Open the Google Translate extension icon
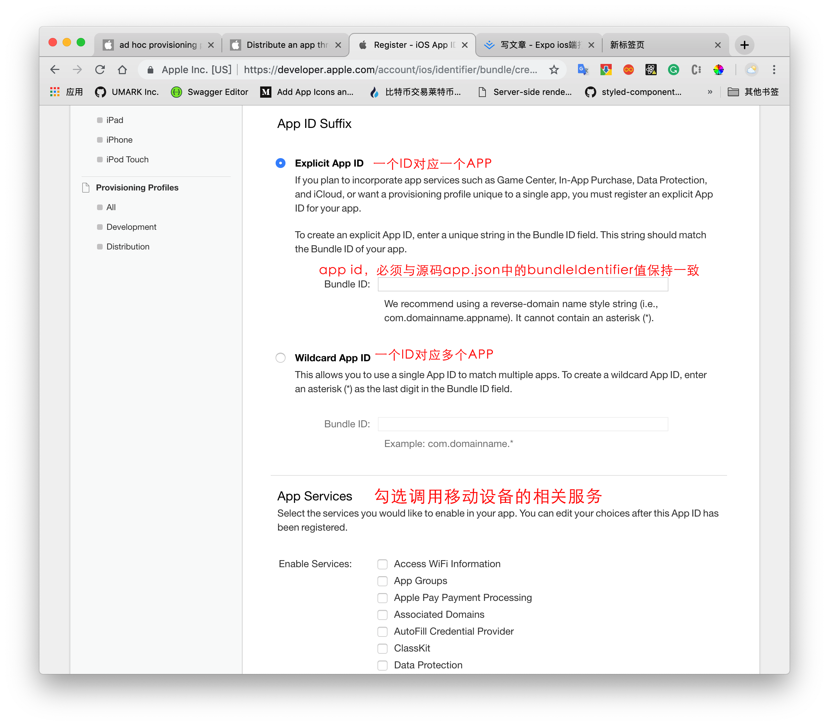829x726 pixels. coord(583,70)
